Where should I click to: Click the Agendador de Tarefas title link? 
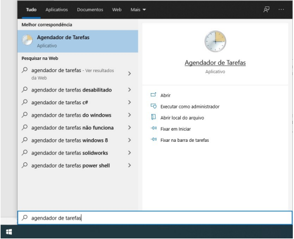point(215,63)
